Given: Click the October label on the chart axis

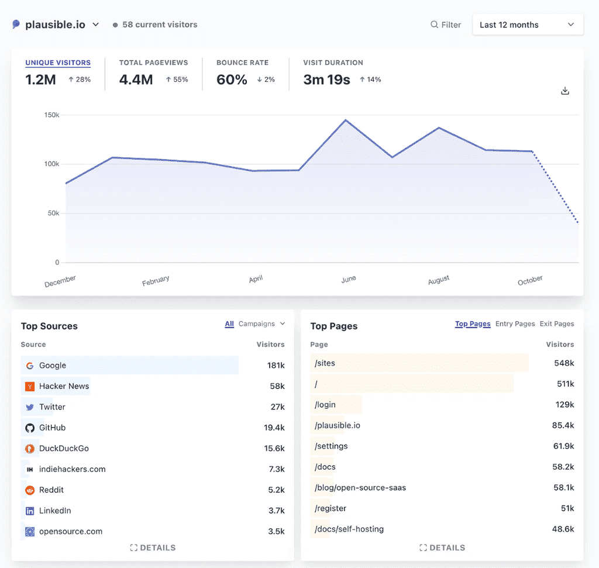Looking at the screenshot, I should [530, 280].
